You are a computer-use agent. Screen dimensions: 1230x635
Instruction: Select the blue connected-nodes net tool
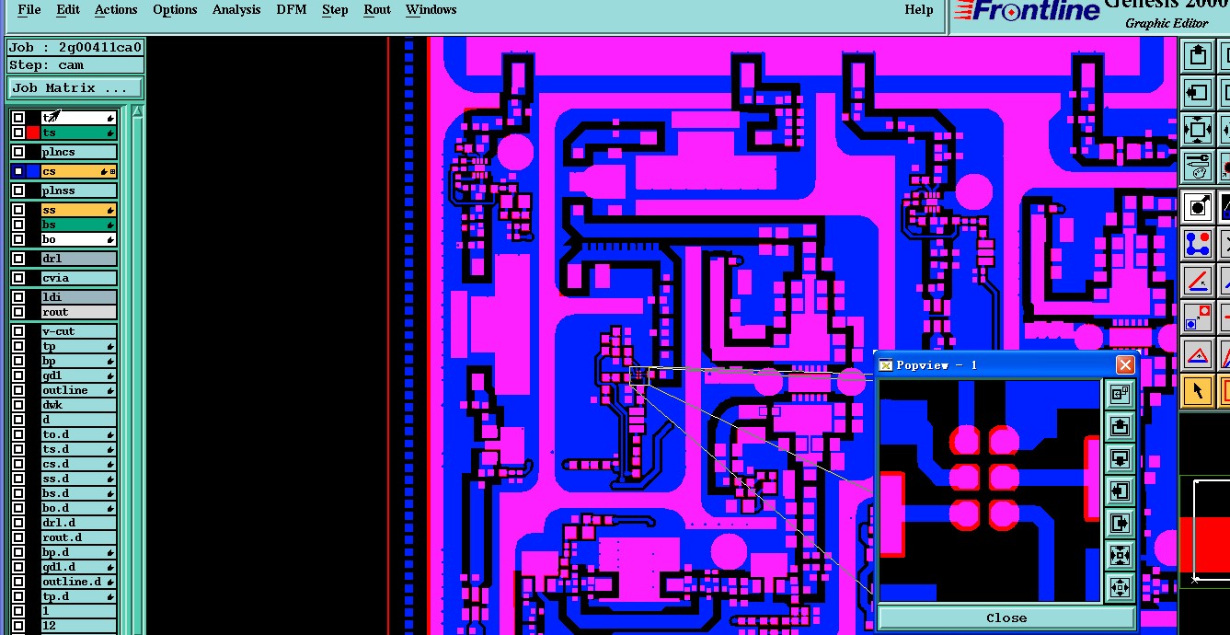1197,244
